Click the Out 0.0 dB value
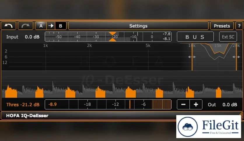 (x=230, y=105)
